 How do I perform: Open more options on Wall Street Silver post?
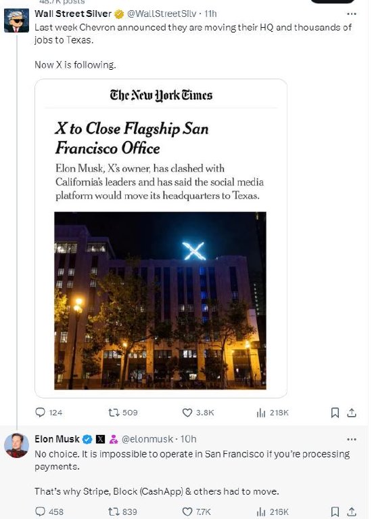pos(352,14)
